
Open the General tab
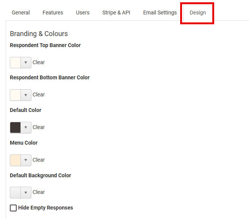[21, 13]
